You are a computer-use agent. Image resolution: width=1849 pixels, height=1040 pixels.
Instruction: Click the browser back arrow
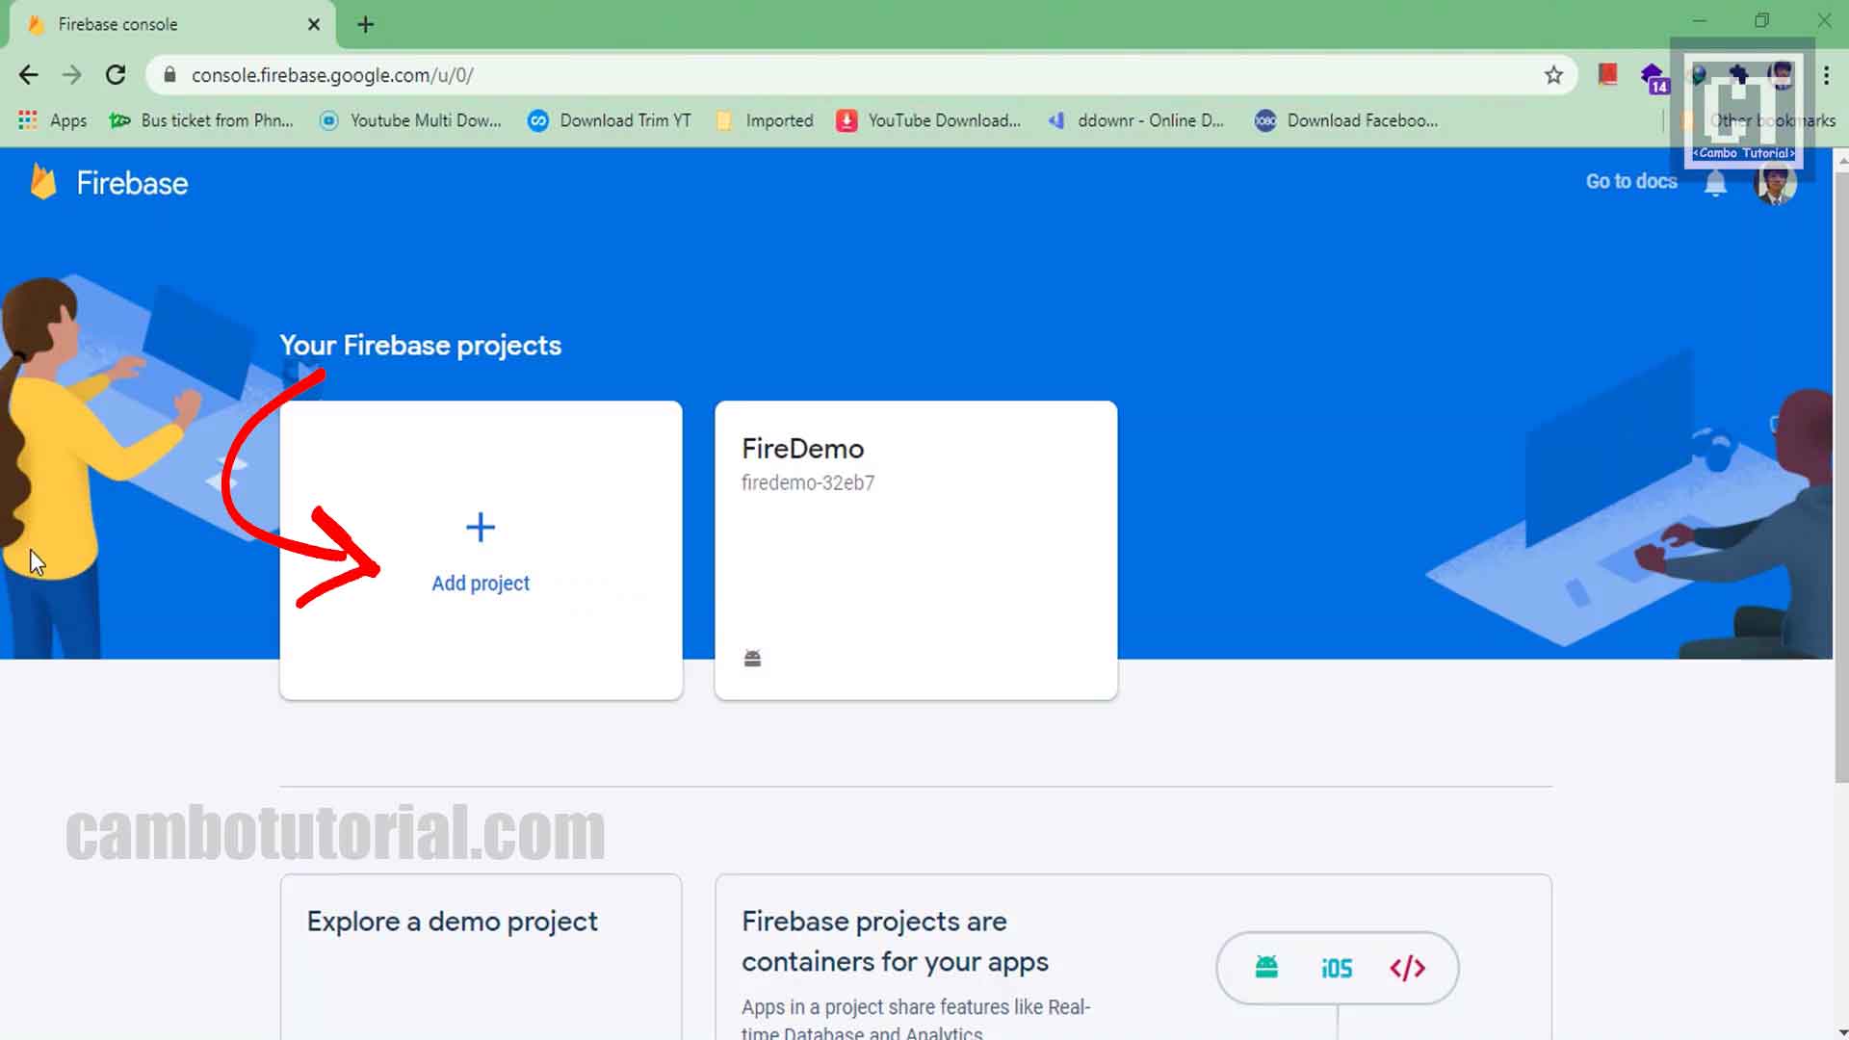[28, 74]
